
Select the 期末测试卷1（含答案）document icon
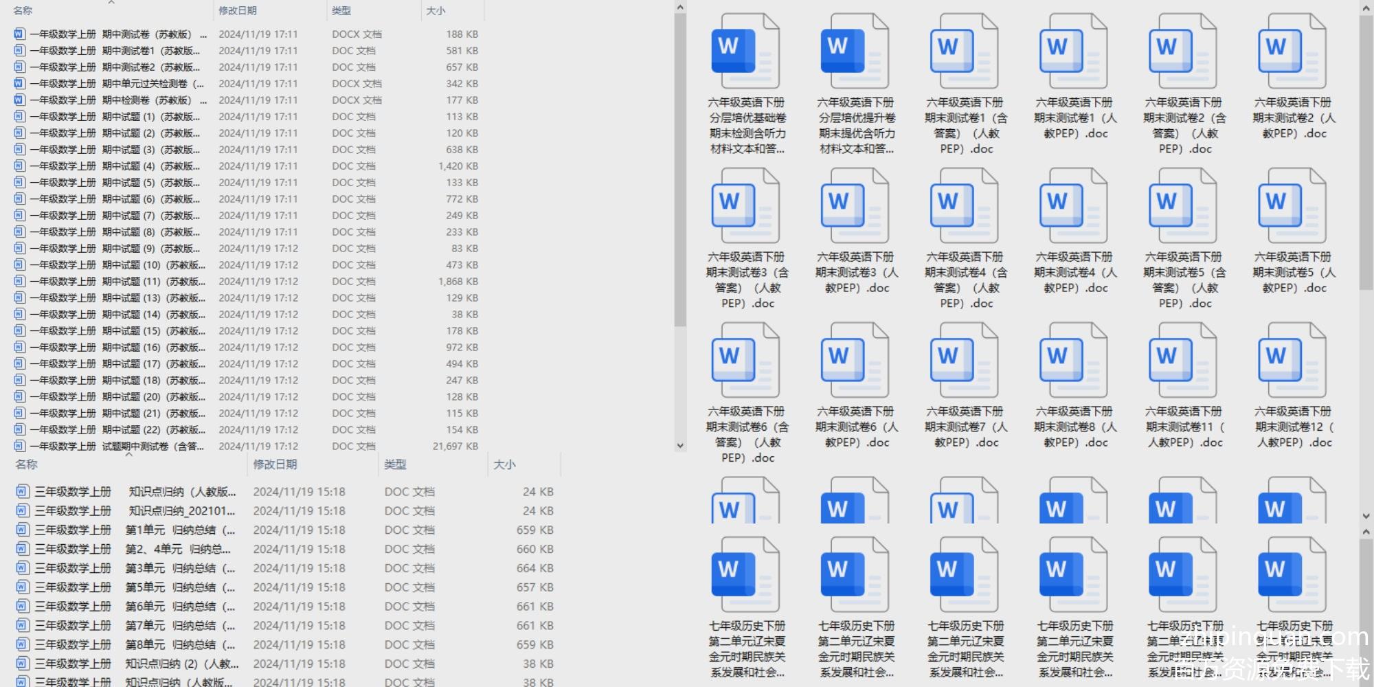964,52
